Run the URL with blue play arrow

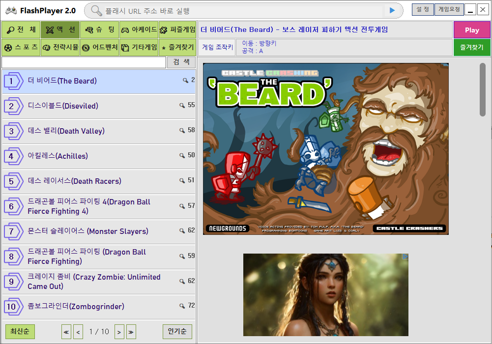coord(392,10)
